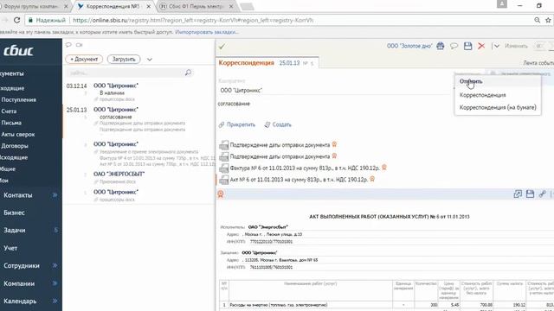554x311 pixels.
Task: Bookmark the page with the star icon
Action: pyautogui.click(x=548, y=20)
